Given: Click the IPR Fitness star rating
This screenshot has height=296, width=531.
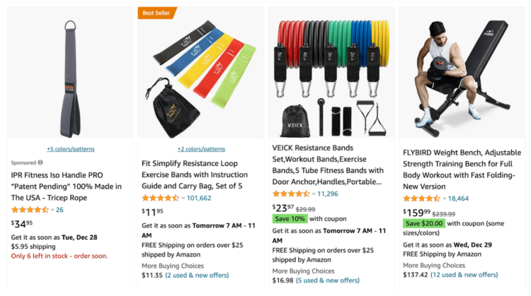Looking at the screenshot, I should (x=30, y=209).
